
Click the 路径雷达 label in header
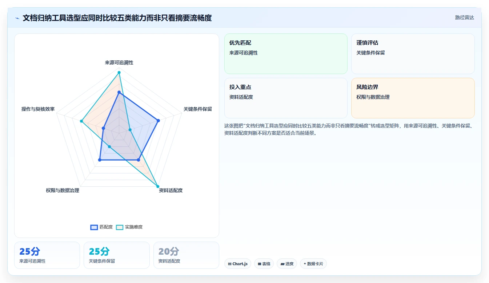click(x=464, y=17)
